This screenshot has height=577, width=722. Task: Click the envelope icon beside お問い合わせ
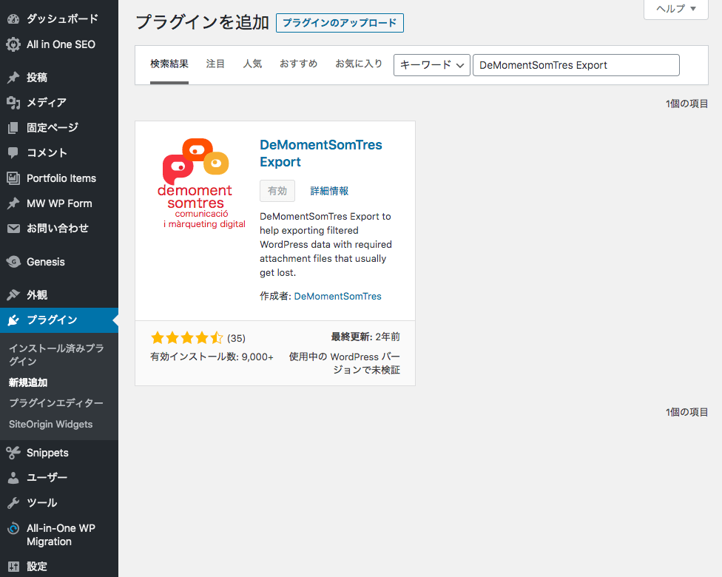point(13,229)
